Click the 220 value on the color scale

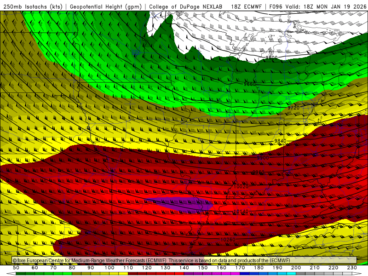coord(333,268)
